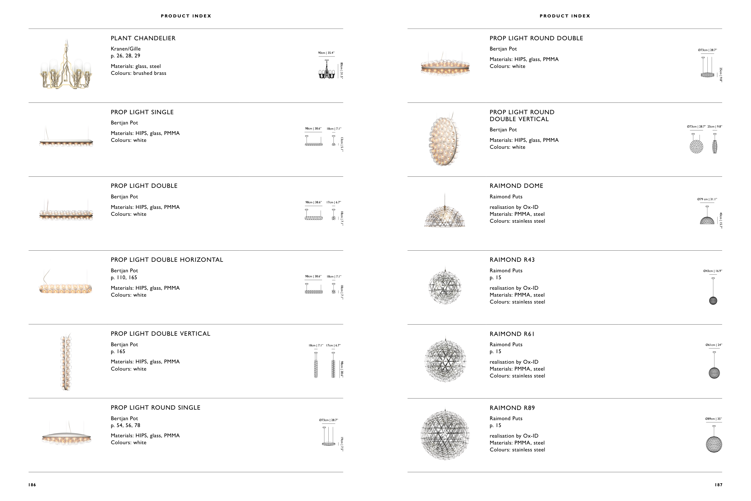Click the Plant Chandelier page reference p. 26, 28, 29
Screen dimensions: 751x501
pos(126,56)
